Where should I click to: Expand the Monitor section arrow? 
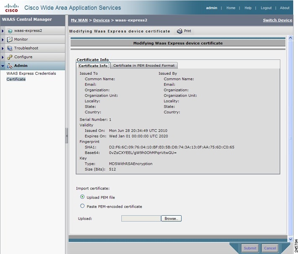tap(3, 40)
